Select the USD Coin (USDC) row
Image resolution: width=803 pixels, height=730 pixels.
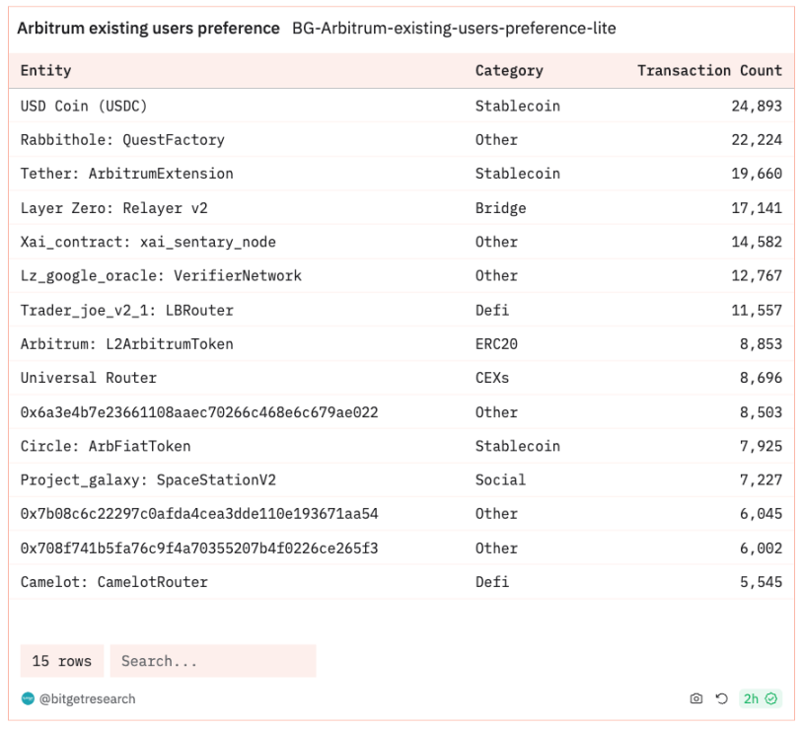(x=401, y=106)
